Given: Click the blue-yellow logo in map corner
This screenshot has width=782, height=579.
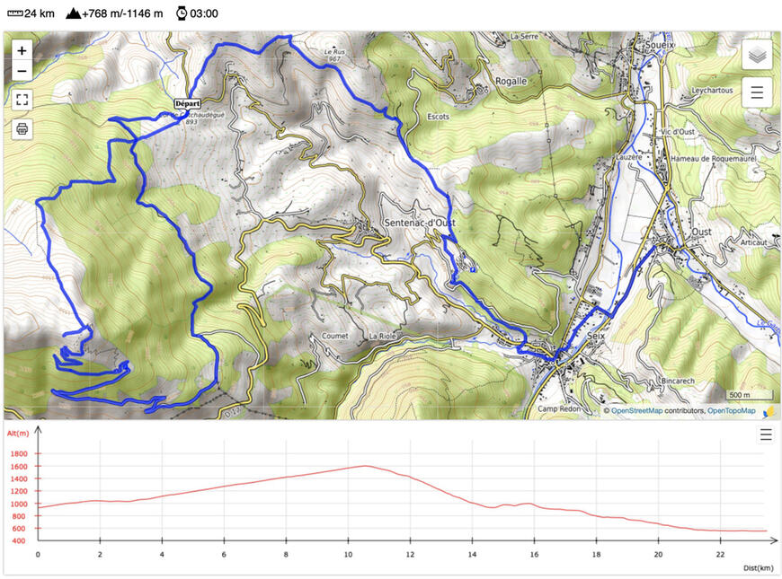Looking at the screenshot, I should pos(769,411).
